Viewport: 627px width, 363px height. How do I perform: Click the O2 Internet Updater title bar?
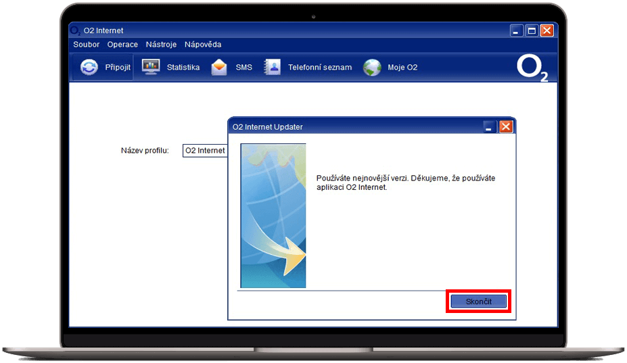352,126
